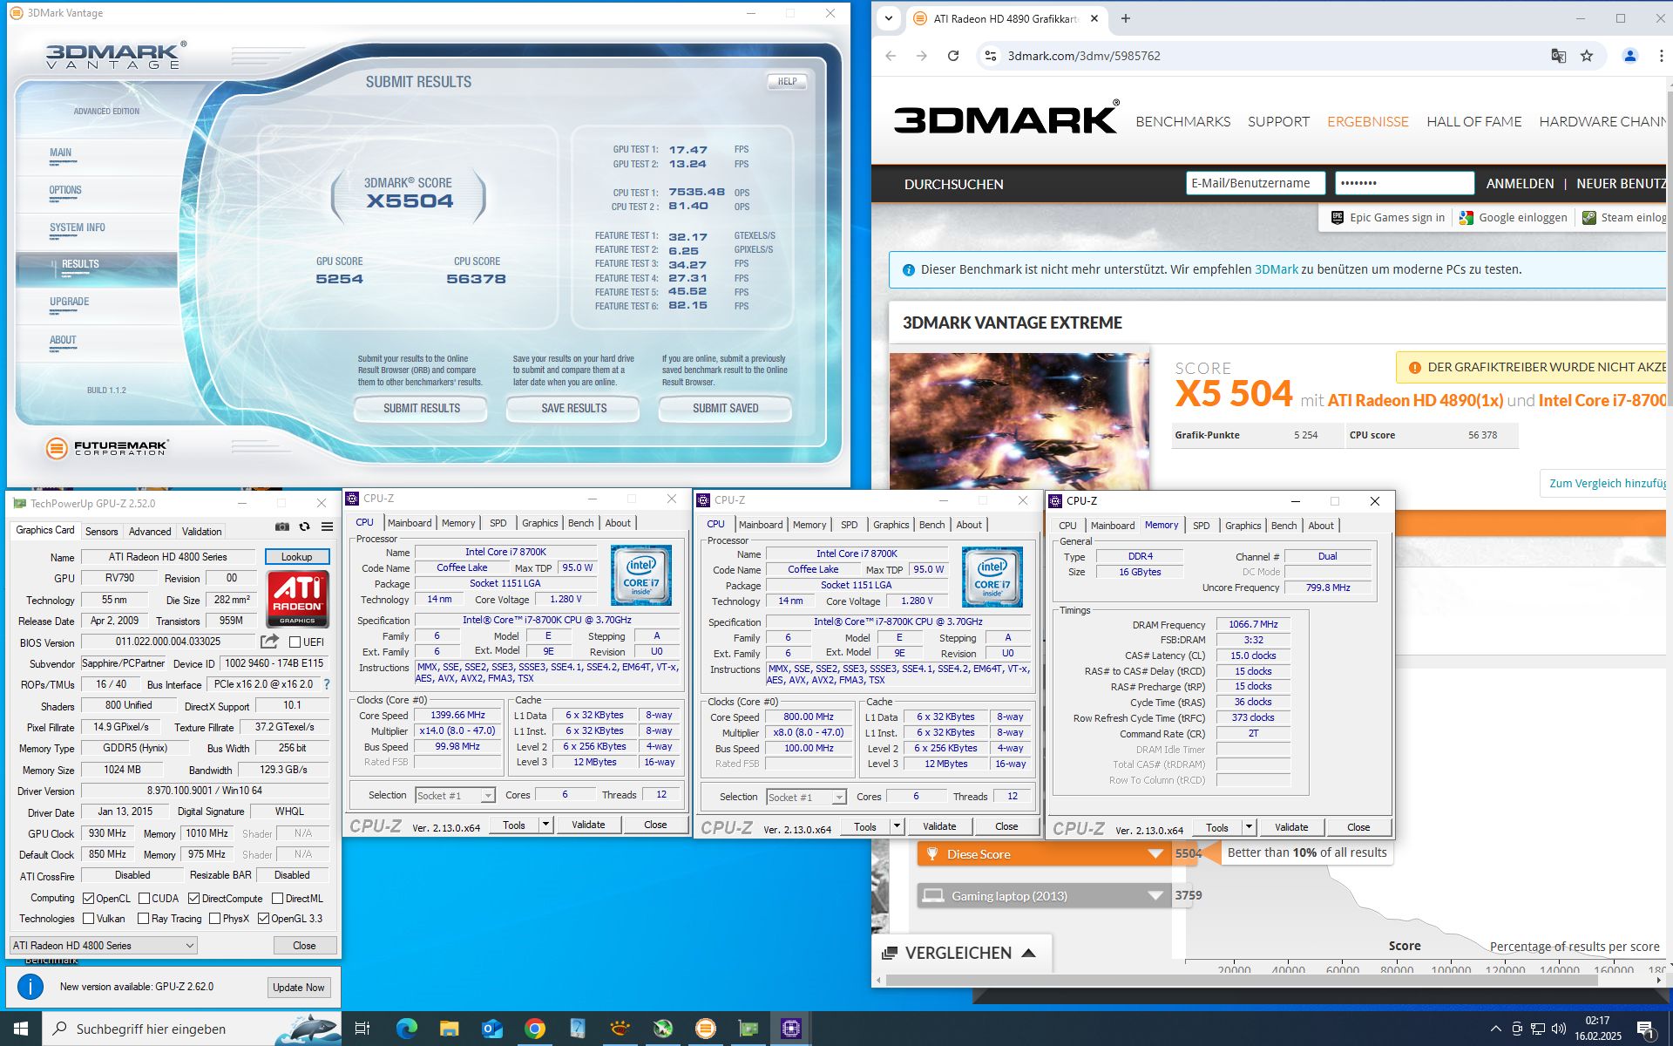Click E-Mail/Benutzername input field

click(1256, 183)
